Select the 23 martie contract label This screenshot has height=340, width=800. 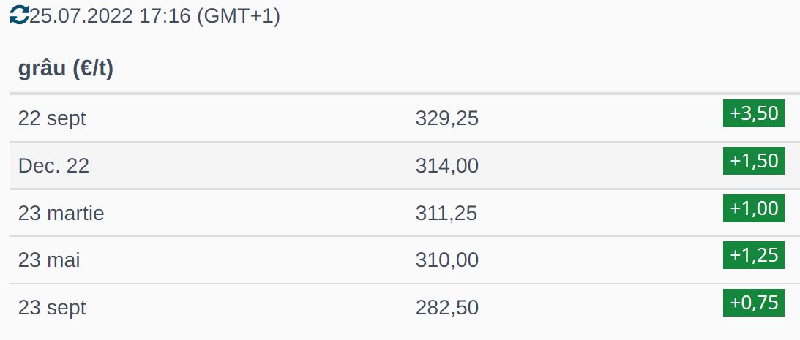61,213
